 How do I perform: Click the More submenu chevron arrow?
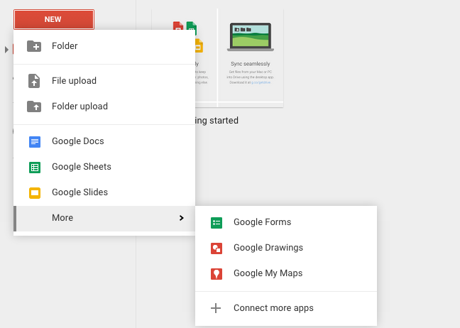click(x=181, y=218)
